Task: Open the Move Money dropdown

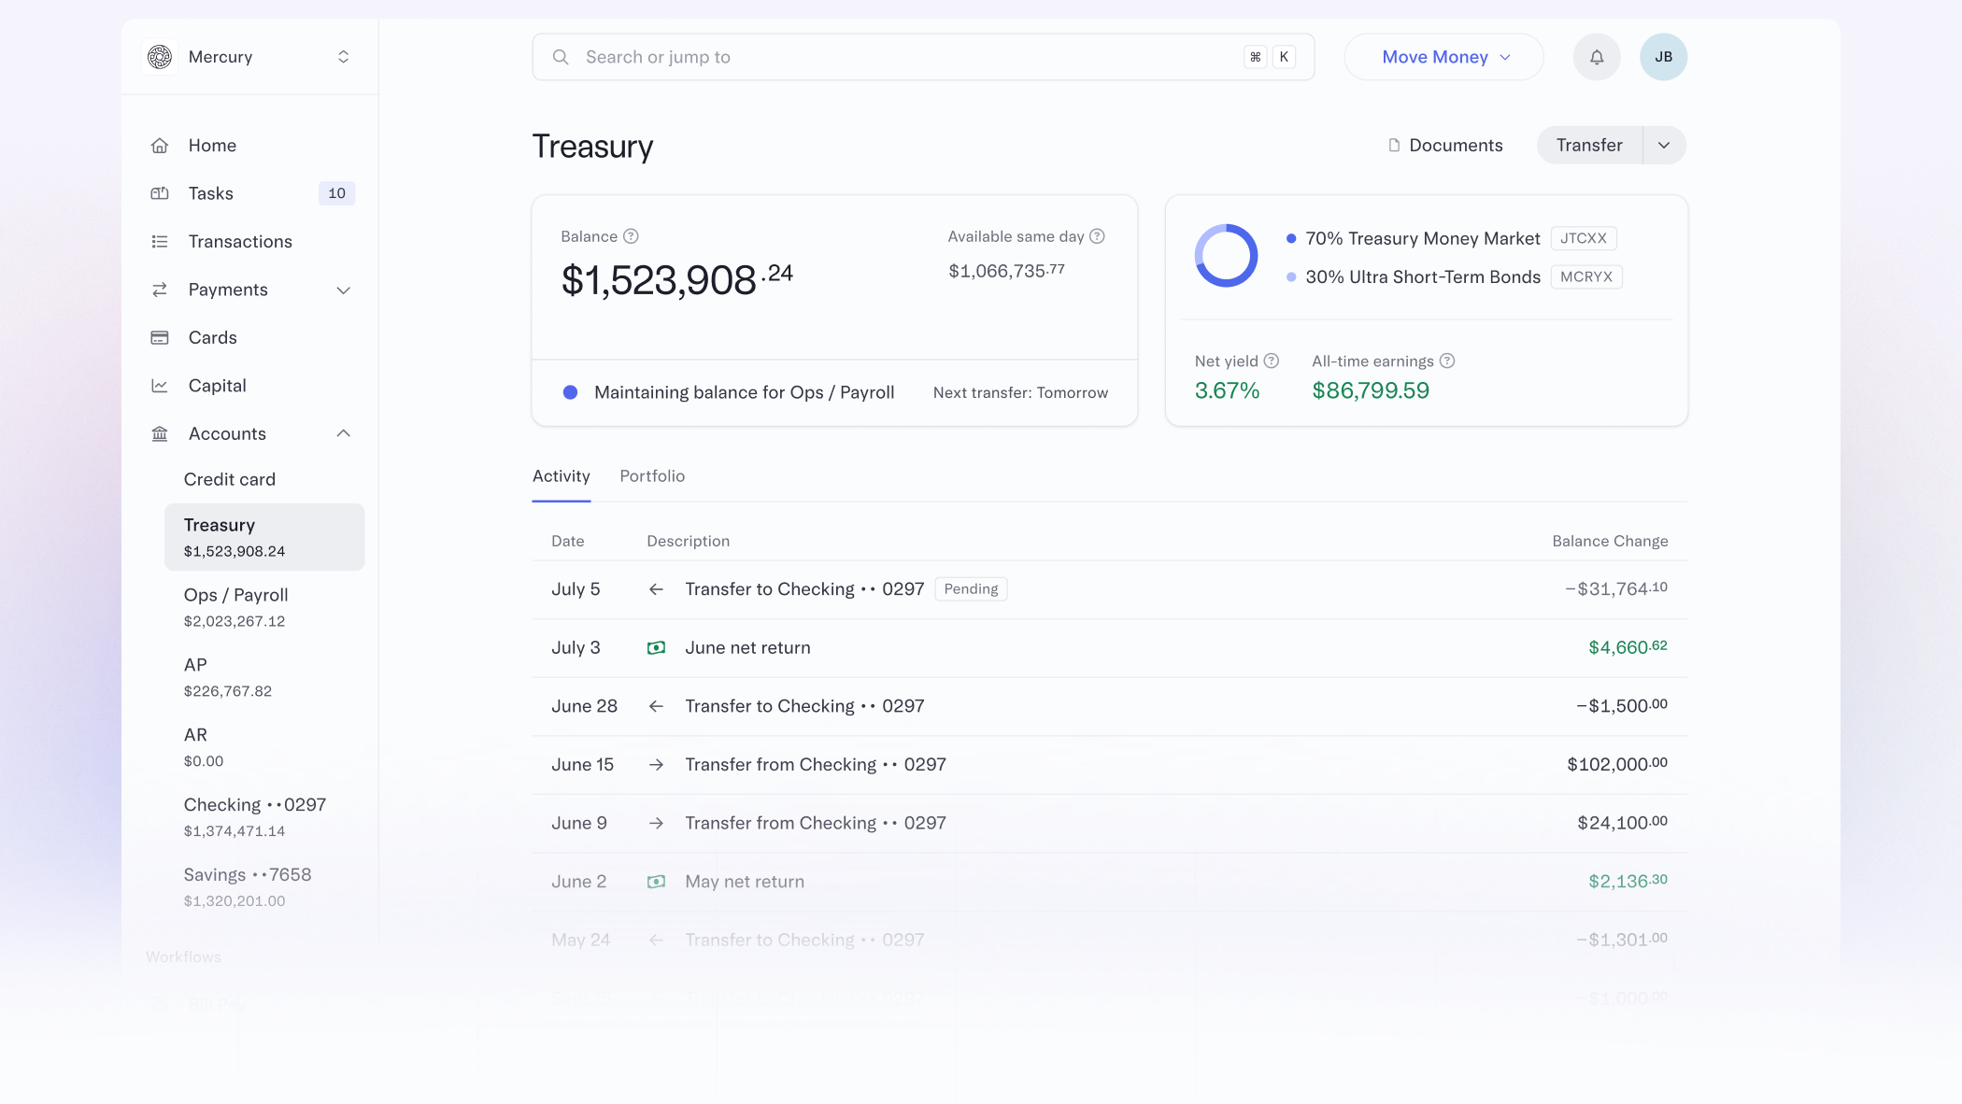Action: [1443, 57]
